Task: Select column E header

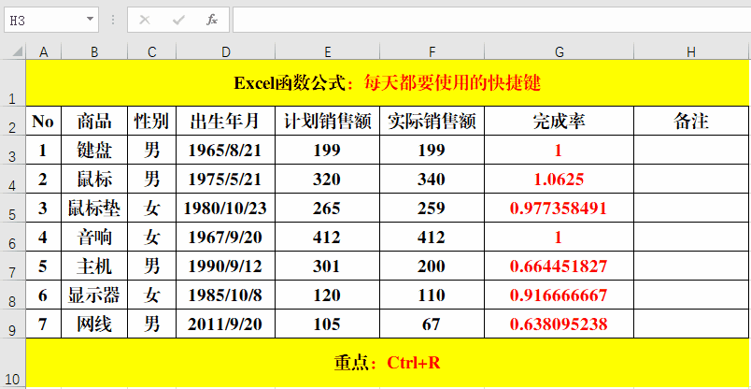Action: coord(328,52)
